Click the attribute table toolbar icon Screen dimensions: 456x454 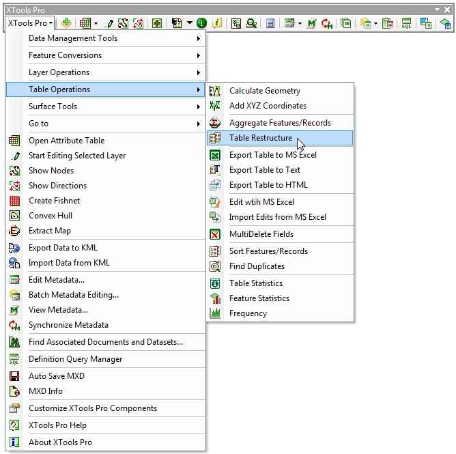click(85, 23)
